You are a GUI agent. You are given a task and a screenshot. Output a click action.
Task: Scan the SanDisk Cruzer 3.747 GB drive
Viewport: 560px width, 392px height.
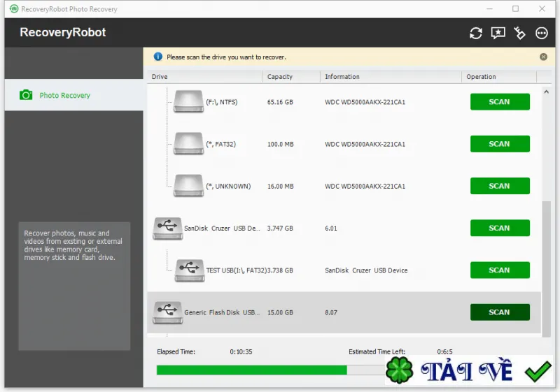500,228
